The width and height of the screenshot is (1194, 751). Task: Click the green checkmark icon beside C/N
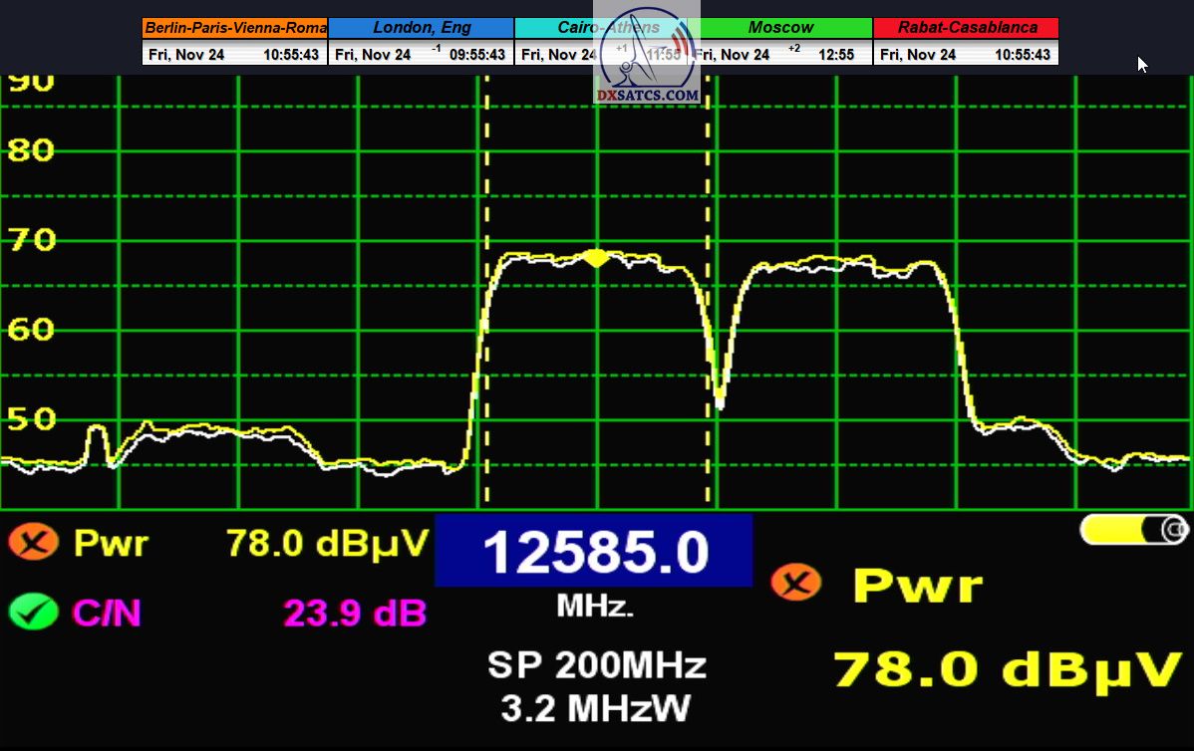click(x=33, y=612)
